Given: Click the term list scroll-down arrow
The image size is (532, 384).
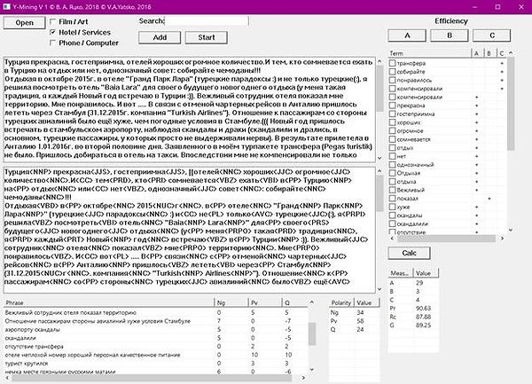Looking at the screenshot, I should tap(511, 230).
